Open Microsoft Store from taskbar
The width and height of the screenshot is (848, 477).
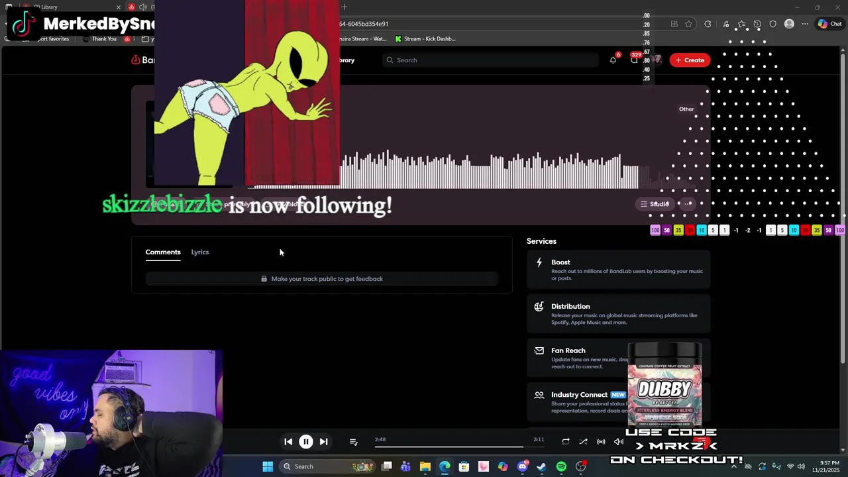click(464, 466)
